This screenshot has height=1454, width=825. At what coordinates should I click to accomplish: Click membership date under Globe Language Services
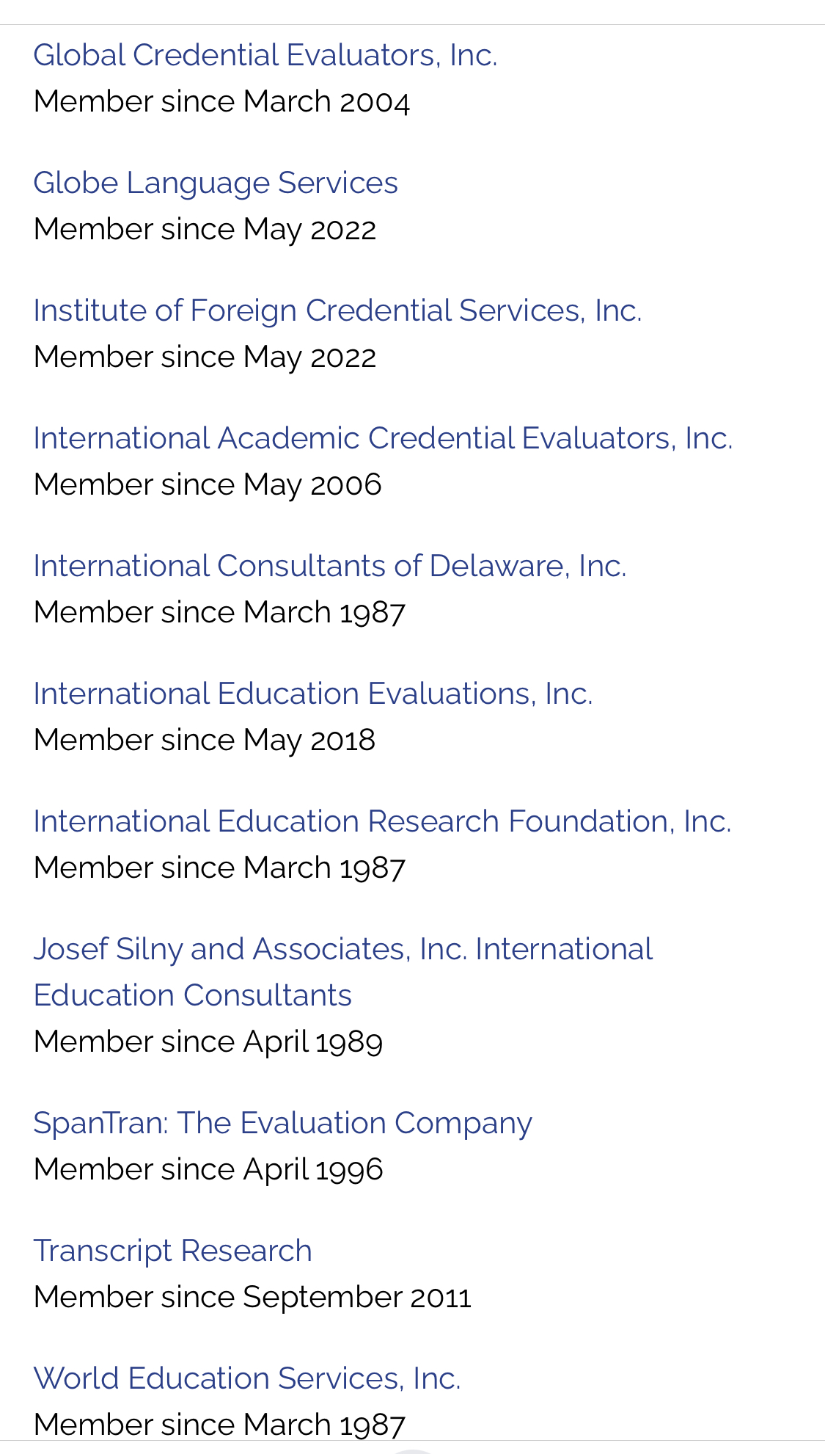tap(205, 230)
